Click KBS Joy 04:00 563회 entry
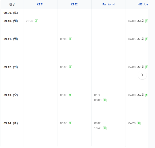The width and height of the screenshot is (155, 148). tap(136, 67)
